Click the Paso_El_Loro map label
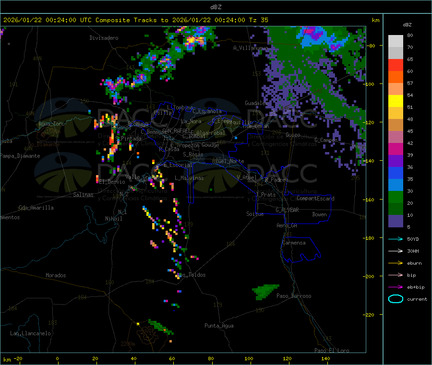Viewport: 432px width, 365px height. (x=332, y=351)
